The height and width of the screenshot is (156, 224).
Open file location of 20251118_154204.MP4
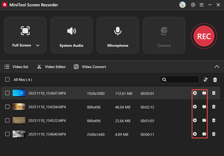coord(205,107)
